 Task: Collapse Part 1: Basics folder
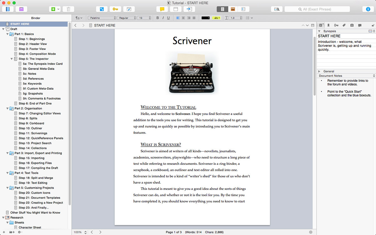click(8, 34)
